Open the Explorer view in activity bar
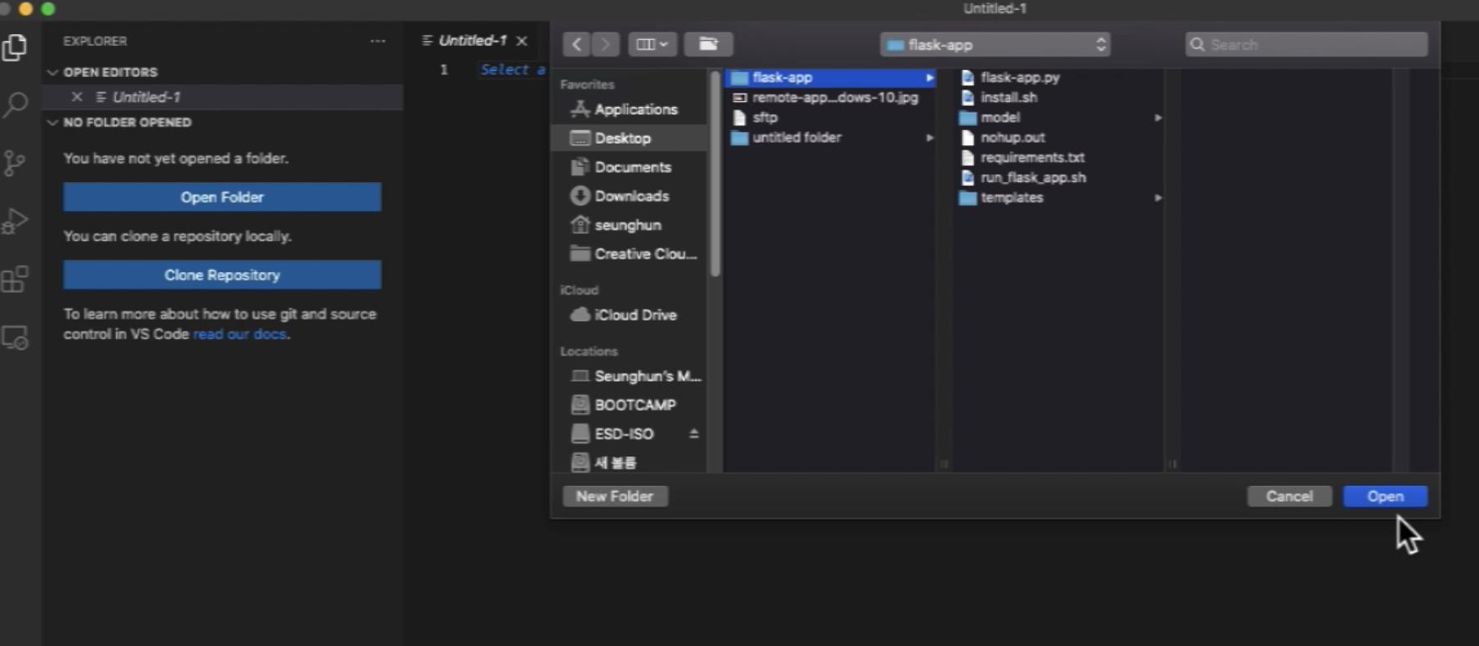The image size is (1479, 646). coord(15,48)
